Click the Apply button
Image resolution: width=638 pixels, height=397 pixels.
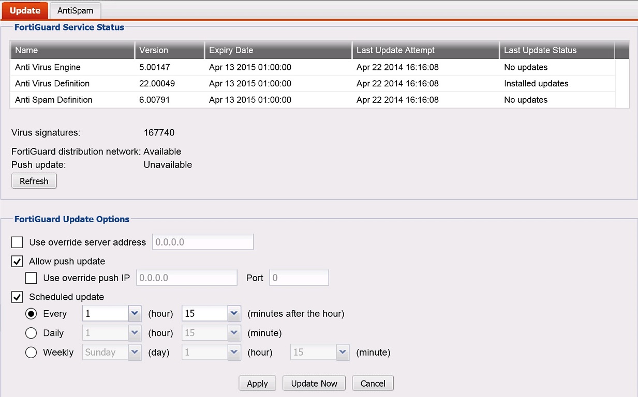point(257,383)
